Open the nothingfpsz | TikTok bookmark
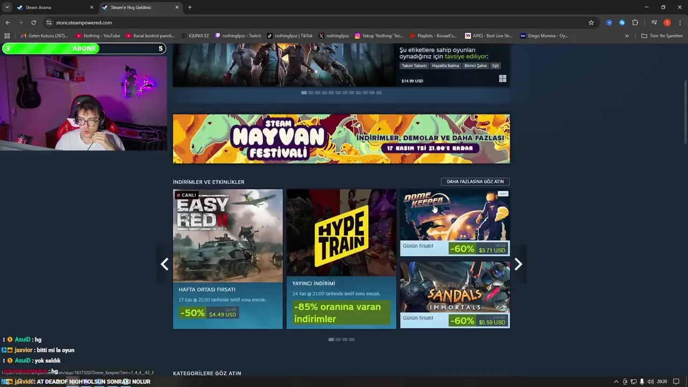 [x=290, y=36]
